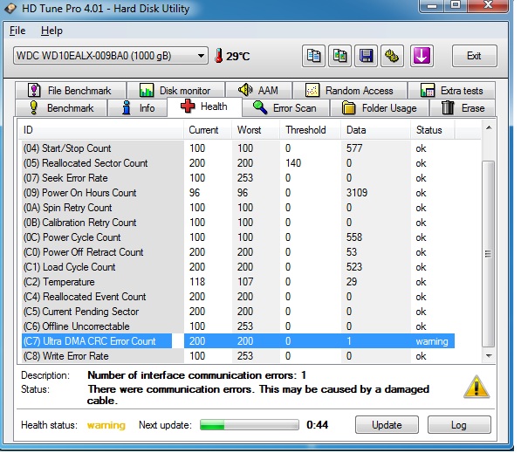Switch to the AAM tab
Image resolution: width=521 pixels, height=453 pixels.
coord(259,90)
